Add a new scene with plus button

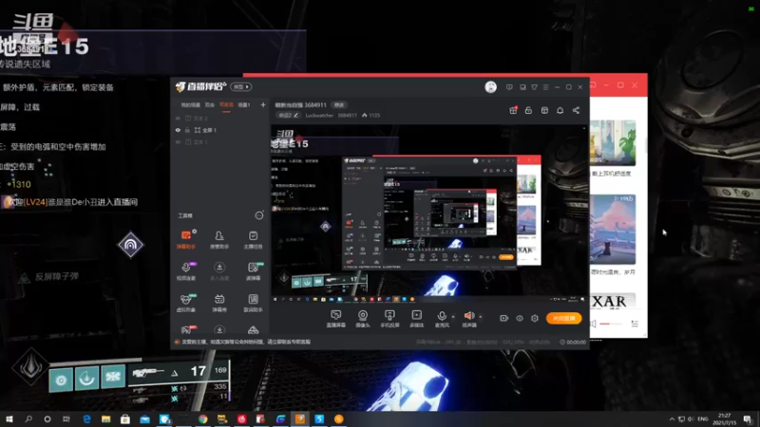[x=263, y=104]
